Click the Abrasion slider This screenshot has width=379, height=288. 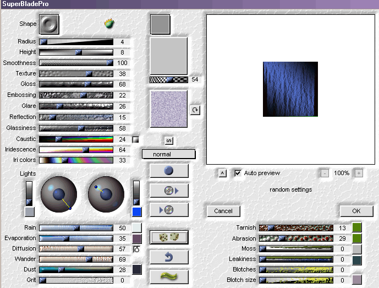coord(296,238)
